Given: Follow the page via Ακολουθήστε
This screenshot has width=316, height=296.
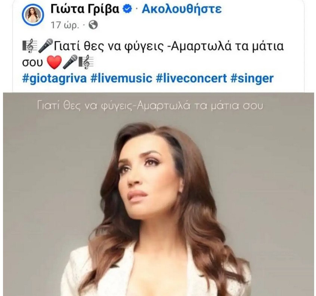Looking at the screenshot, I should 182,9.
